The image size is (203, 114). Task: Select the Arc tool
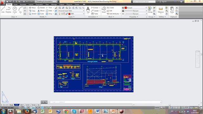coord(20,10)
